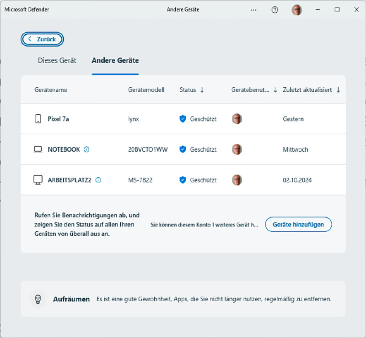
Task: Select the ARBEITSPLATZ2 device name
Action: [x=70, y=180]
